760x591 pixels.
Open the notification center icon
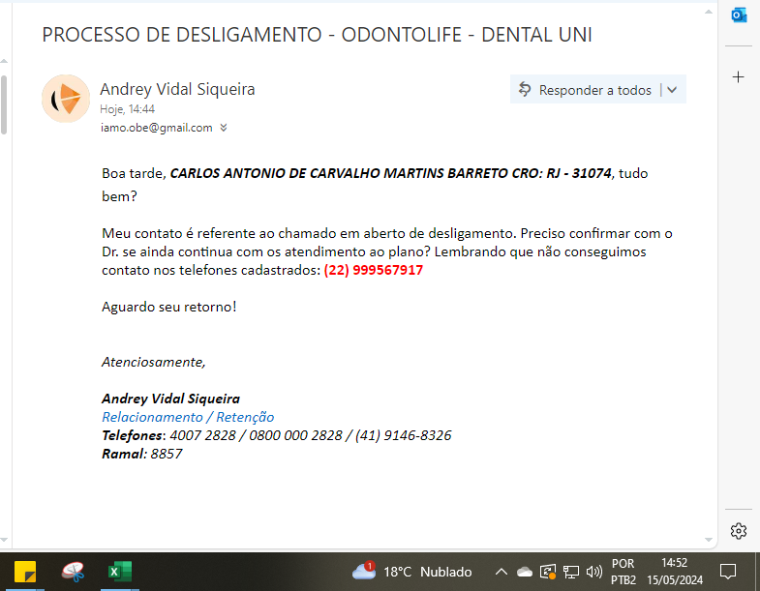(x=728, y=572)
